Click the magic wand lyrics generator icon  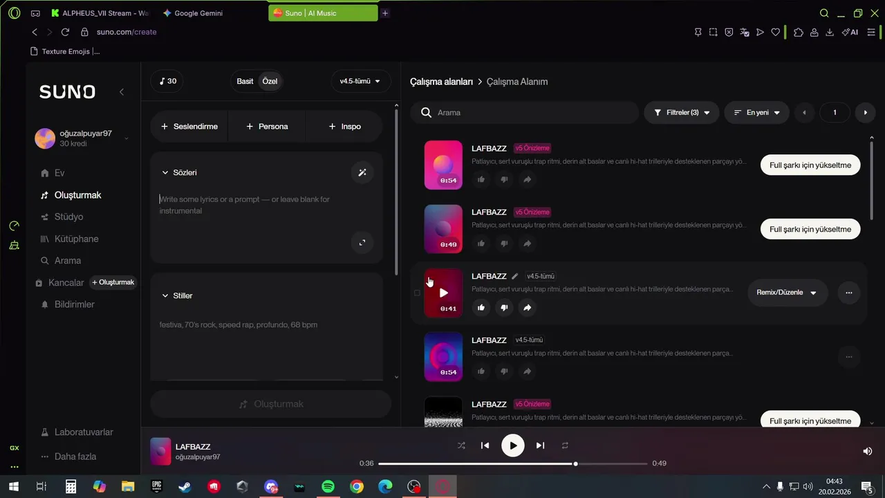click(x=362, y=172)
